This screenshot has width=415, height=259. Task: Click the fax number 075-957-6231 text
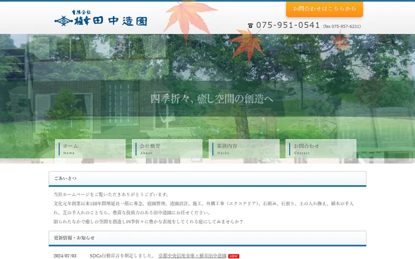(x=342, y=26)
